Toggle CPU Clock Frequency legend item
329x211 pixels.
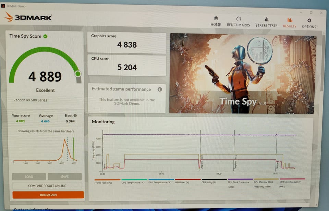coord(240,183)
